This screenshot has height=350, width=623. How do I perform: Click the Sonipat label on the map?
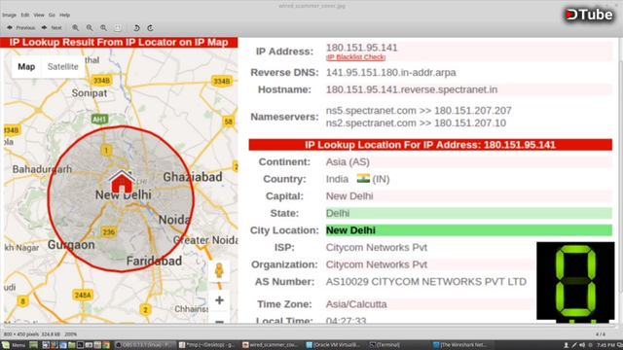(x=90, y=93)
